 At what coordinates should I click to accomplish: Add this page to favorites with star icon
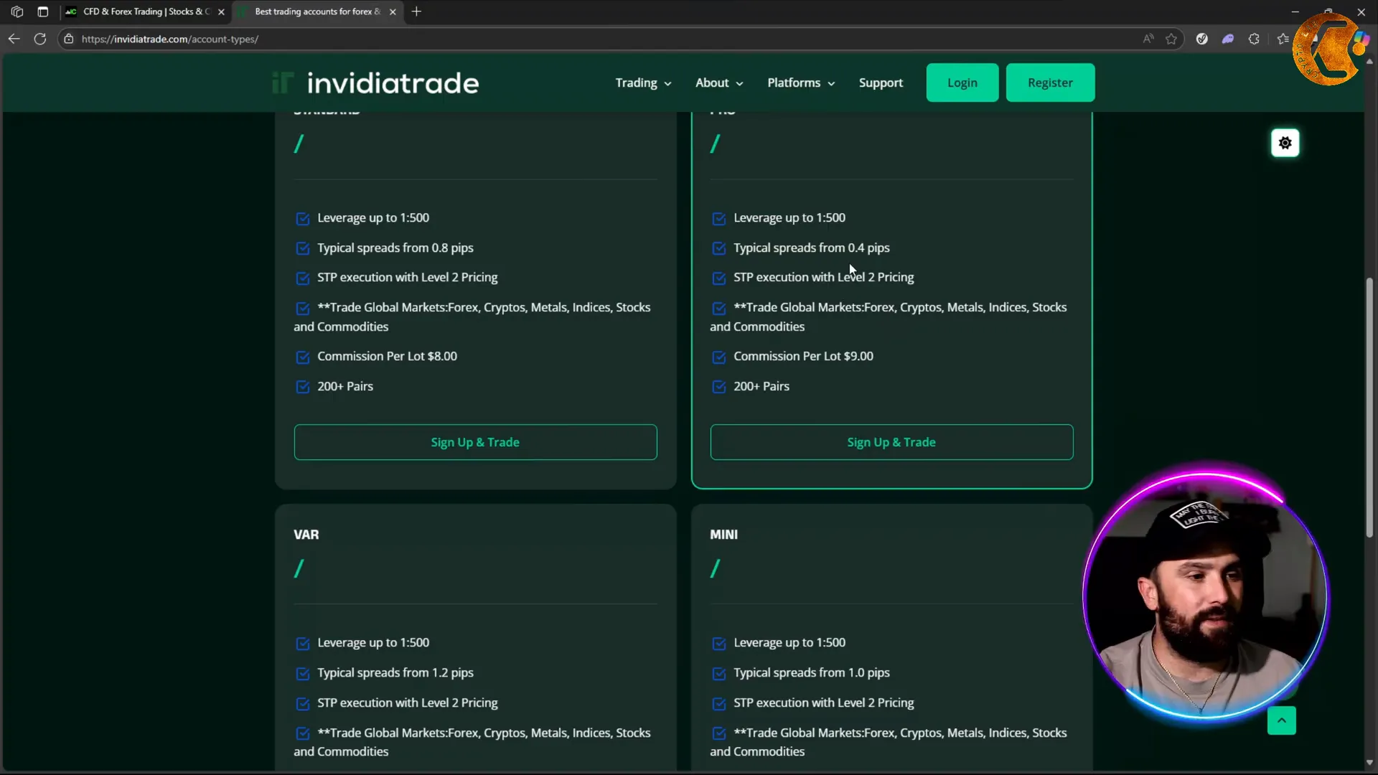coord(1171,39)
